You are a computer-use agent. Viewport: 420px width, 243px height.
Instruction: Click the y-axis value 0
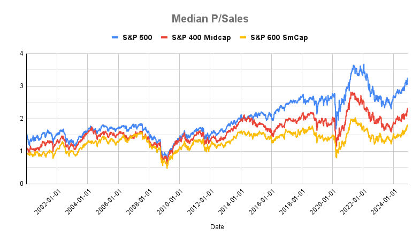click(x=21, y=184)
